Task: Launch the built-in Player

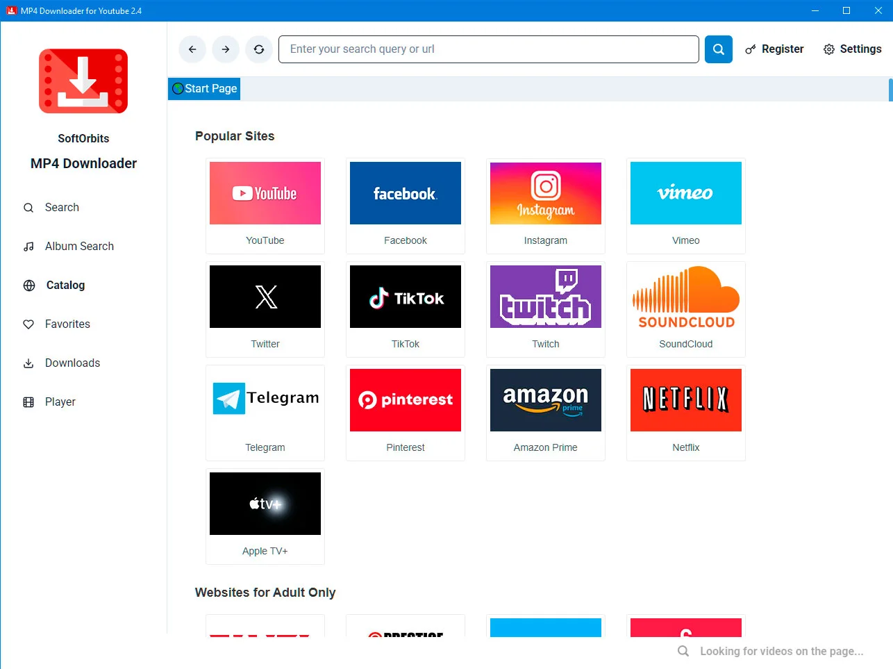Action: pyautogui.click(x=60, y=402)
